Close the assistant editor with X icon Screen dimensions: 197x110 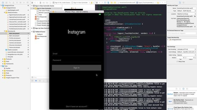point(165,2)
